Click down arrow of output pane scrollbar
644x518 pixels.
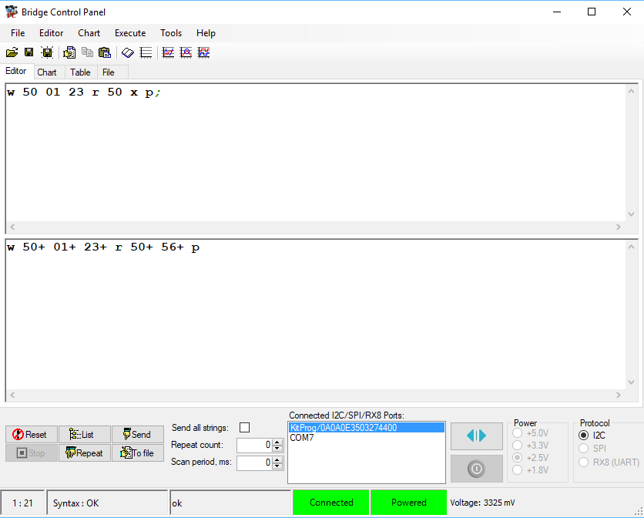[631, 382]
